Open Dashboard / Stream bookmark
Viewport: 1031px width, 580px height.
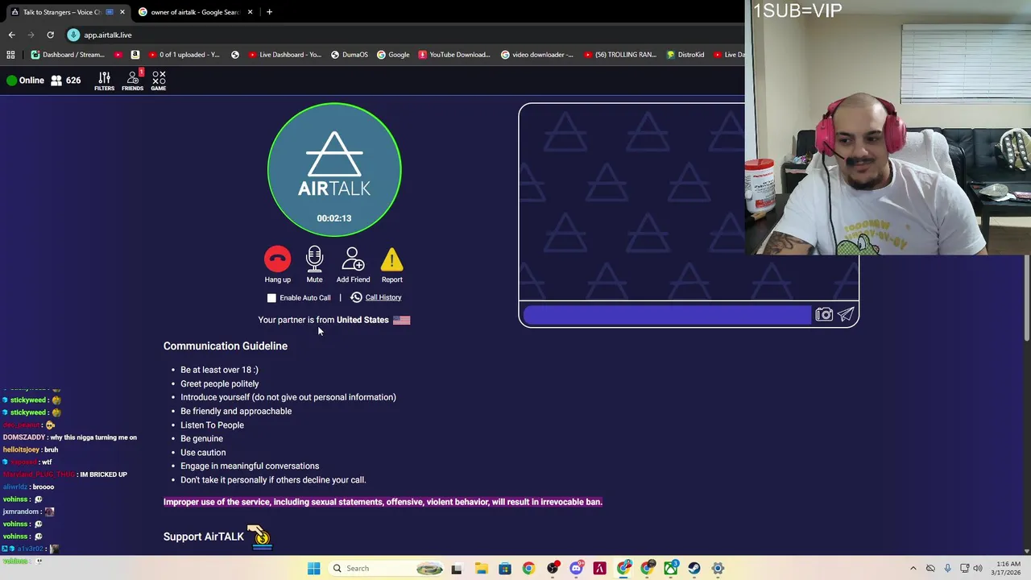click(68, 55)
